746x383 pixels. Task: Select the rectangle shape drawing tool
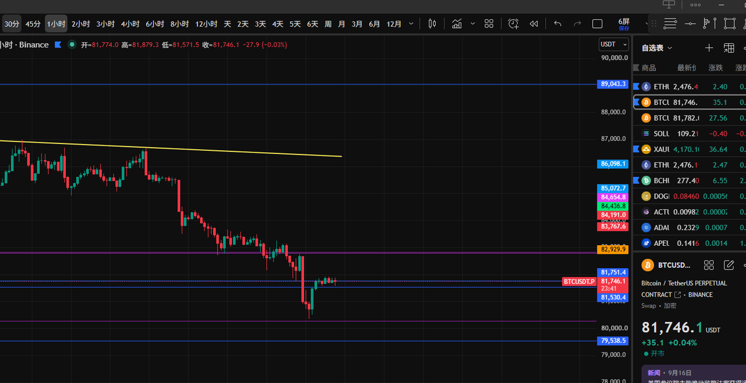coord(730,24)
